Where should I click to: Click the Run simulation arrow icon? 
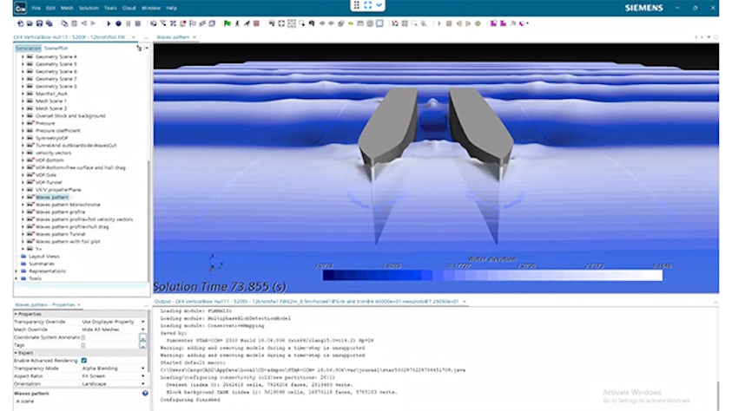pos(109,23)
